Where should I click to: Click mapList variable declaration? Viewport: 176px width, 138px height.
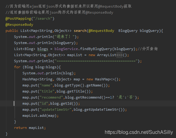click(x=75, y=55)
